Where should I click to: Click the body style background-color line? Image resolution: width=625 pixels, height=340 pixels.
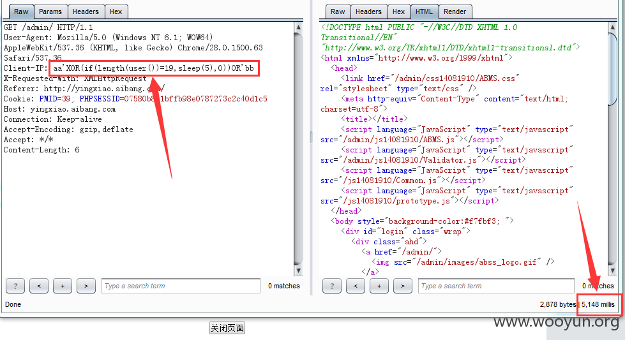[x=422, y=221]
